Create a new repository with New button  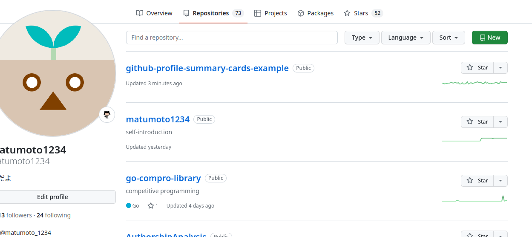pos(490,38)
